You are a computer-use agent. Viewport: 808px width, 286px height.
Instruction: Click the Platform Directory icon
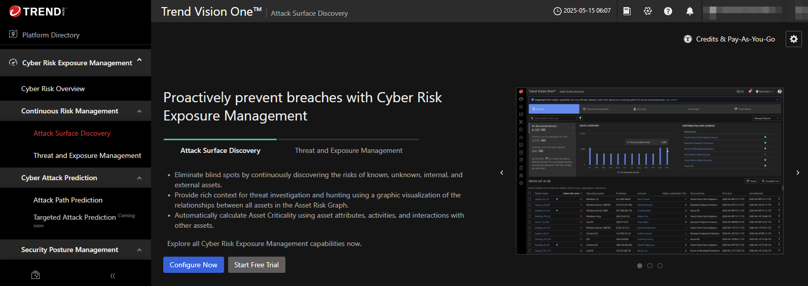(13, 34)
